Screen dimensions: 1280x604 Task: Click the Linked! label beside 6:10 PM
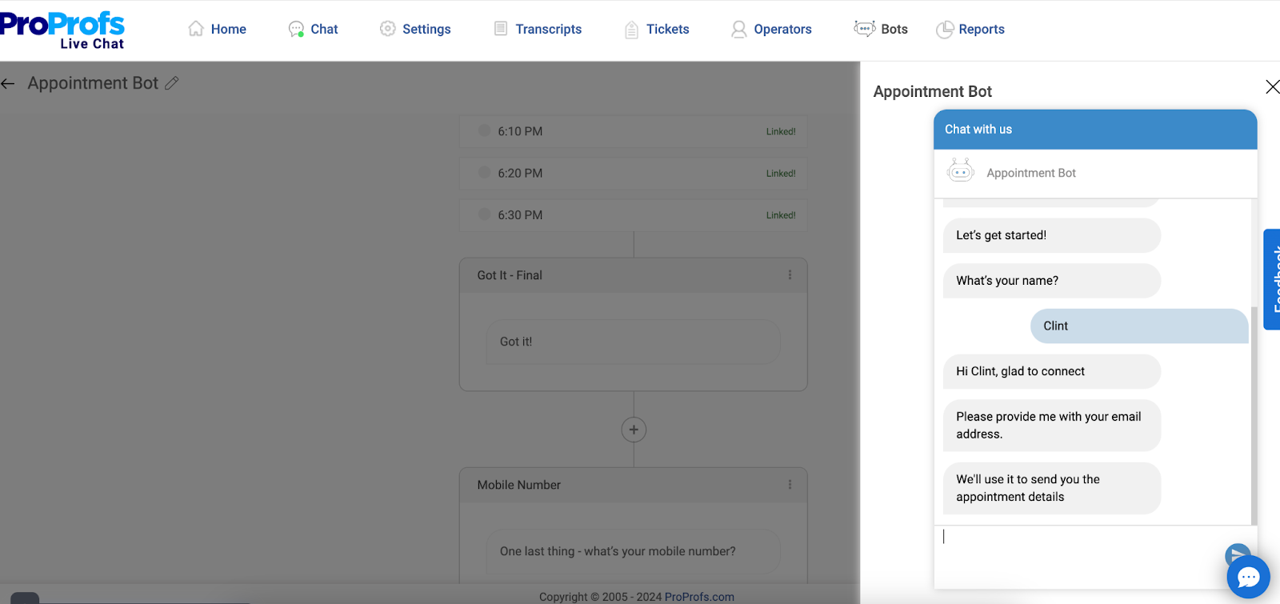pos(781,132)
